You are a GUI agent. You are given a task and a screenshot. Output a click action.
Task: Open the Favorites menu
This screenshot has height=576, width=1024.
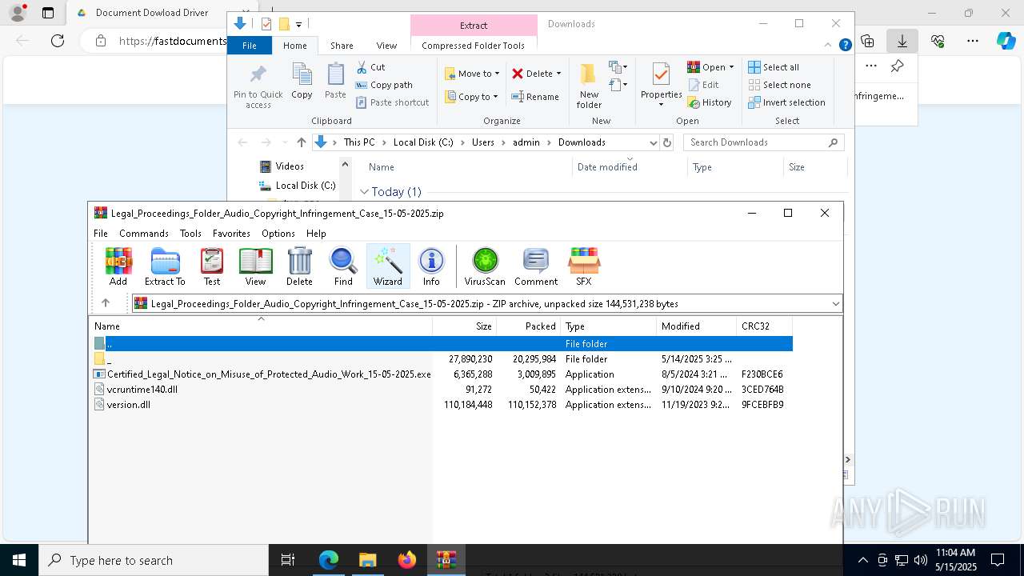click(231, 234)
